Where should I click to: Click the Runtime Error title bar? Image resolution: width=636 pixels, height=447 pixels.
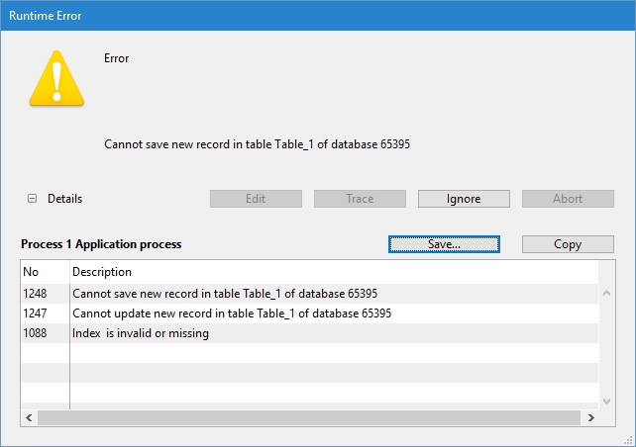click(297, 16)
